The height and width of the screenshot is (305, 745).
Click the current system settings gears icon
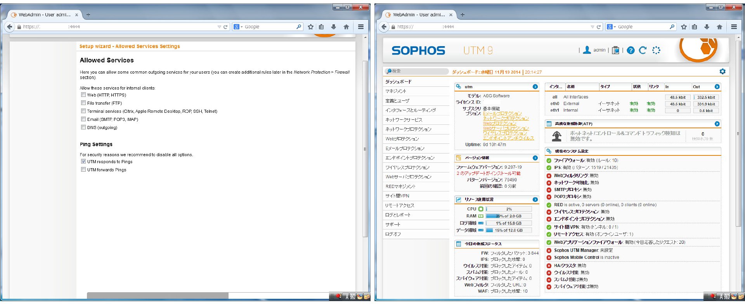tap(549, 151)
